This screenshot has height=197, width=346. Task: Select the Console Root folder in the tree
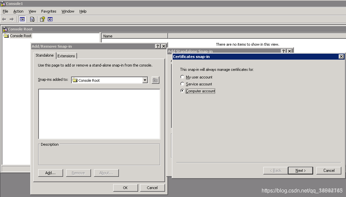18,36
